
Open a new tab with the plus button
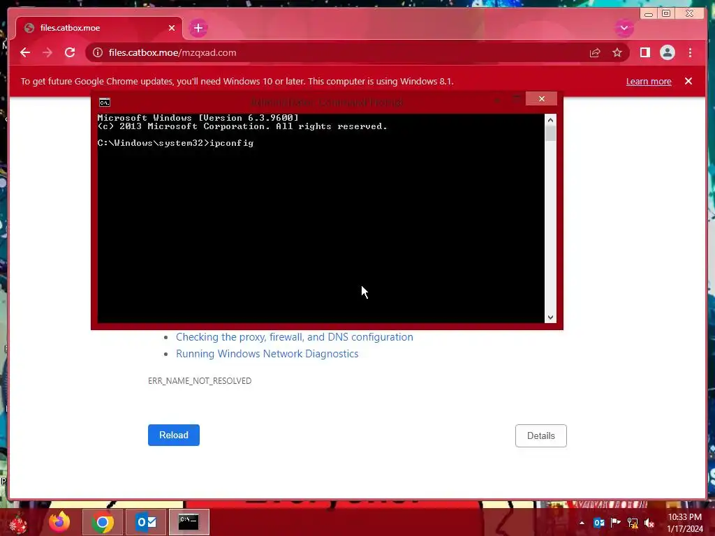tap(198, 28)
